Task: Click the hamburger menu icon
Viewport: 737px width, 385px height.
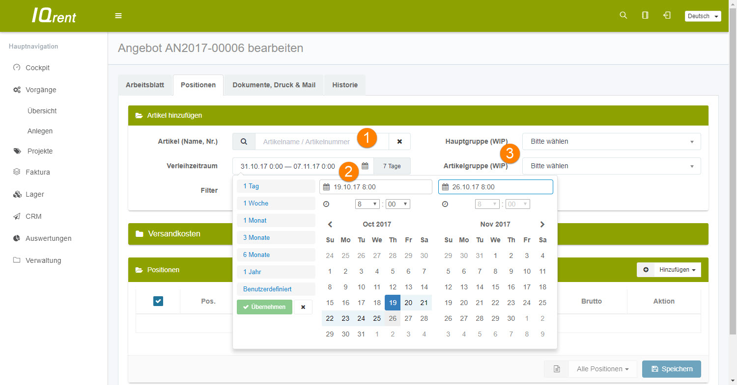Action: (x=118, y=16)
